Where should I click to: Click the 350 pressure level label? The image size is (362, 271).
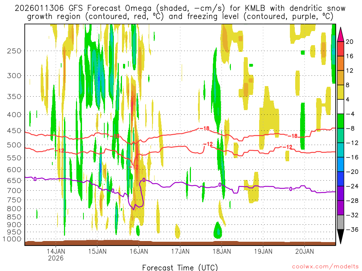14,97
